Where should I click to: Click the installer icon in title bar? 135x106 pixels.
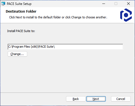coord(3,4)
